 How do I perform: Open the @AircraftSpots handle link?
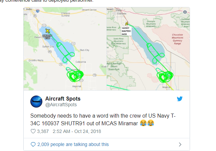pyautogui.click(x=61, y=105)
